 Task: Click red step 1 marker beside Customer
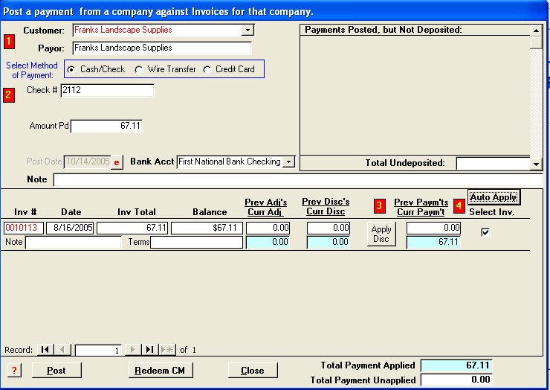(x=9, y=40)
